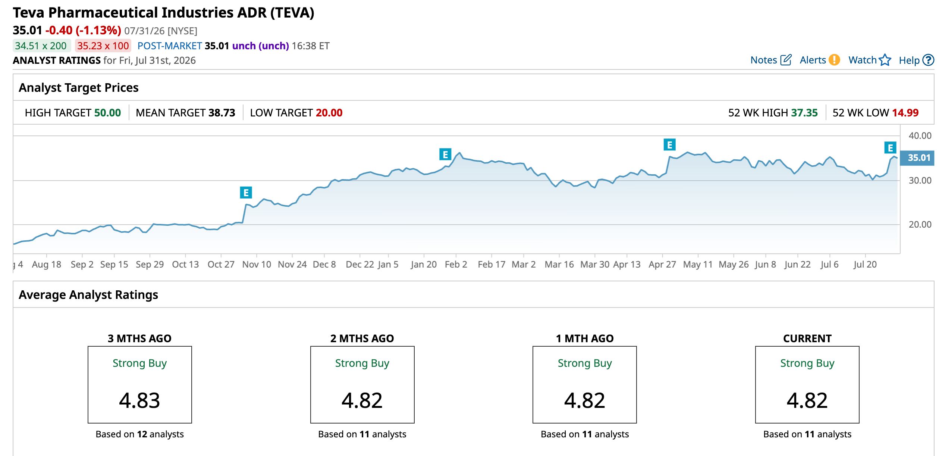
Task: Click the earnings E marker near Feb 2
Action: [x=445, y=154]
